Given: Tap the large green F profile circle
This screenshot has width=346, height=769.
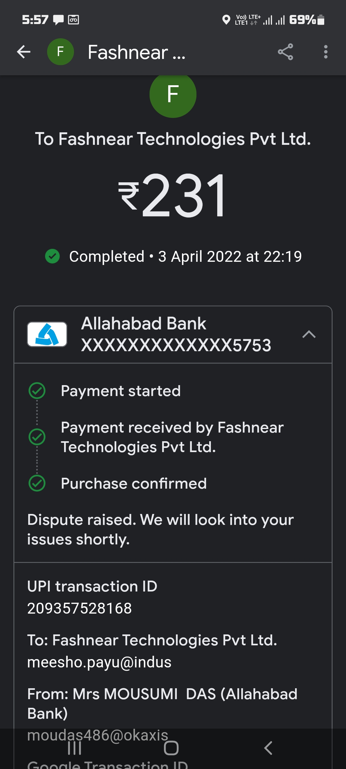Looking at the screenshot, I should coord(173,95).
